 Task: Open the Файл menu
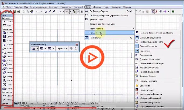(x=9, y=7)
